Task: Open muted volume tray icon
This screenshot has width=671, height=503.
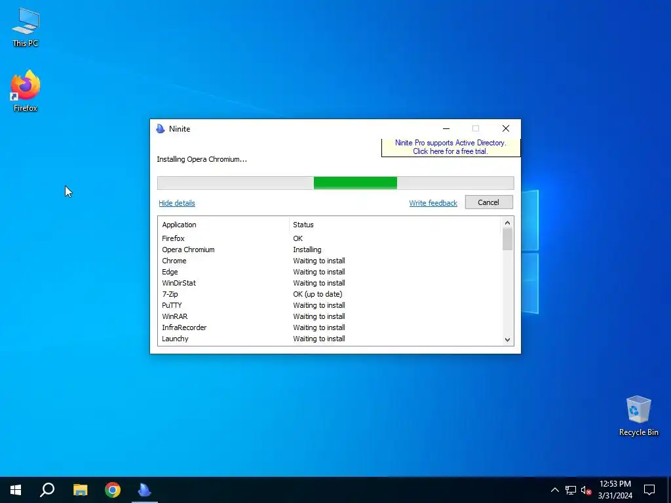Action: 586,490
